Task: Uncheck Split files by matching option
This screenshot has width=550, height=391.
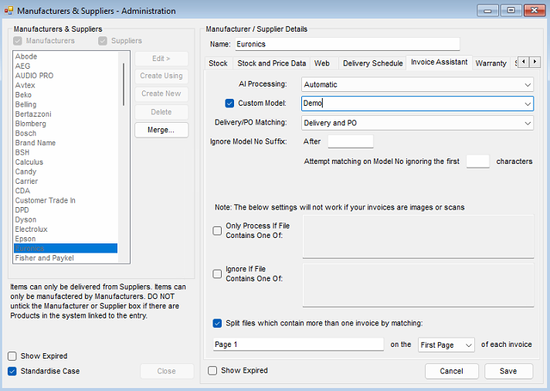Action: pyautogui.click(x=217, y=323)
